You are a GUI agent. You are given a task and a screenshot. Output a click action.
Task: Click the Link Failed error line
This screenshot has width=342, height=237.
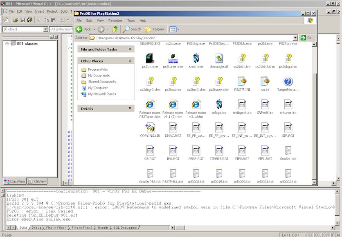click(40, 211)
